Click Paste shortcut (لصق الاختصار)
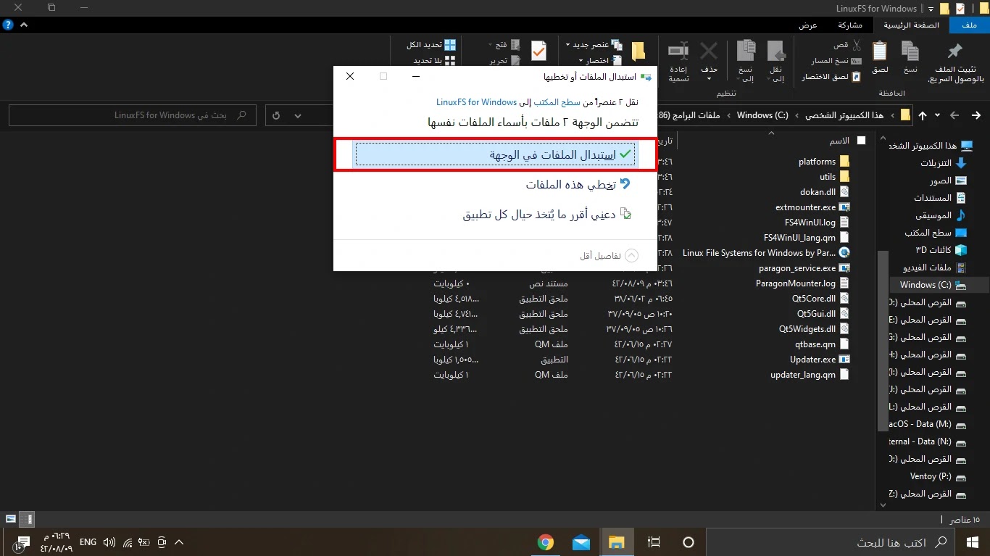 831,76
